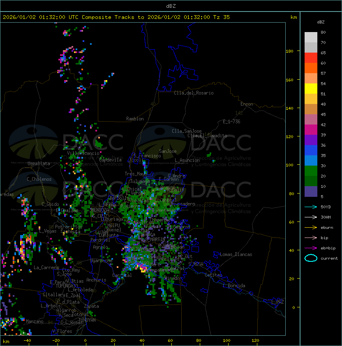The height and width of the screenshot is (346, 342).
Task: Click the Zapata place label
Action: pyautogui.click(x=91, y=306)
